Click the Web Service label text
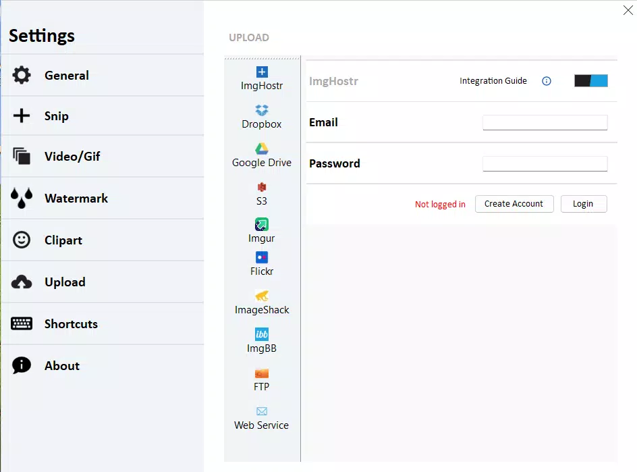 [262, 425]
